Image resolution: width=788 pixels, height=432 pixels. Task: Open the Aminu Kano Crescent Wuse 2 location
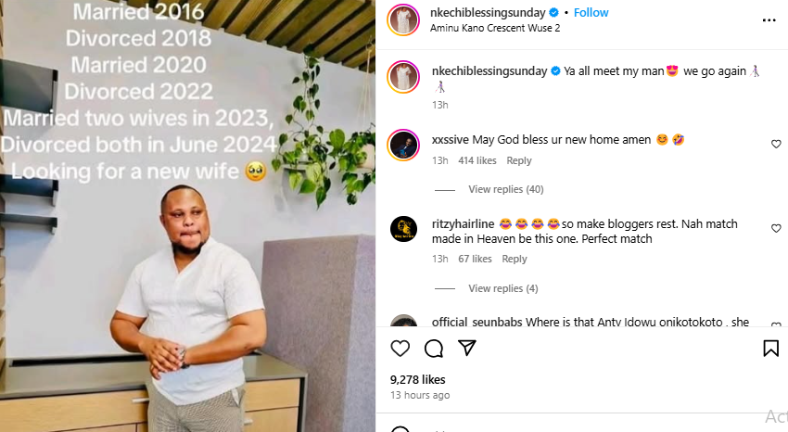(x=495, y=28)
